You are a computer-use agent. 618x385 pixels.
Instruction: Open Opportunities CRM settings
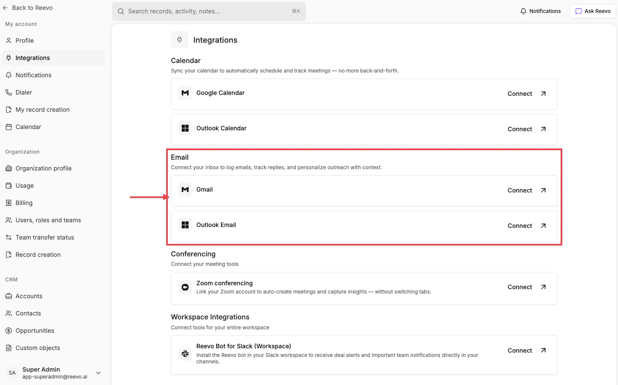tap(54, 331)
